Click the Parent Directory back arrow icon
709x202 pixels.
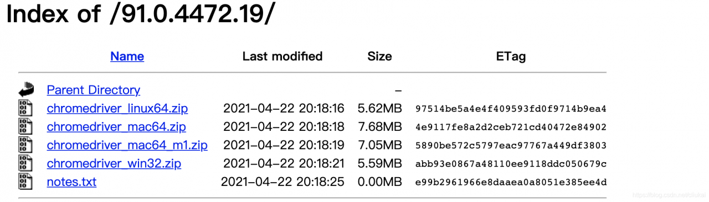pyautogui.click(x=25, y=89)
